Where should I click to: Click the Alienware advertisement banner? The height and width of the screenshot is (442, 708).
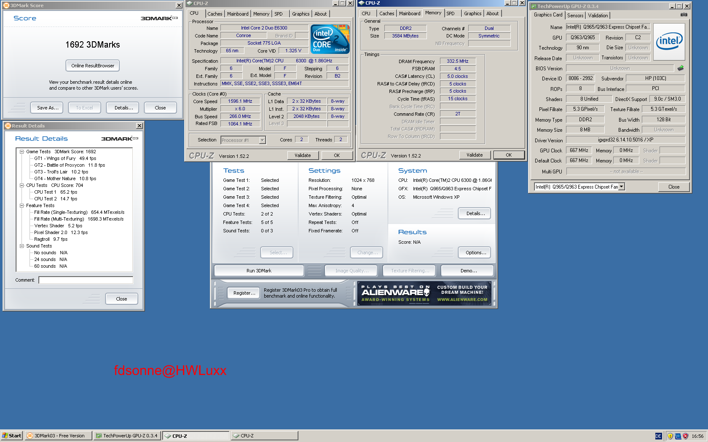pyautogui.click(x=424, y=293)
